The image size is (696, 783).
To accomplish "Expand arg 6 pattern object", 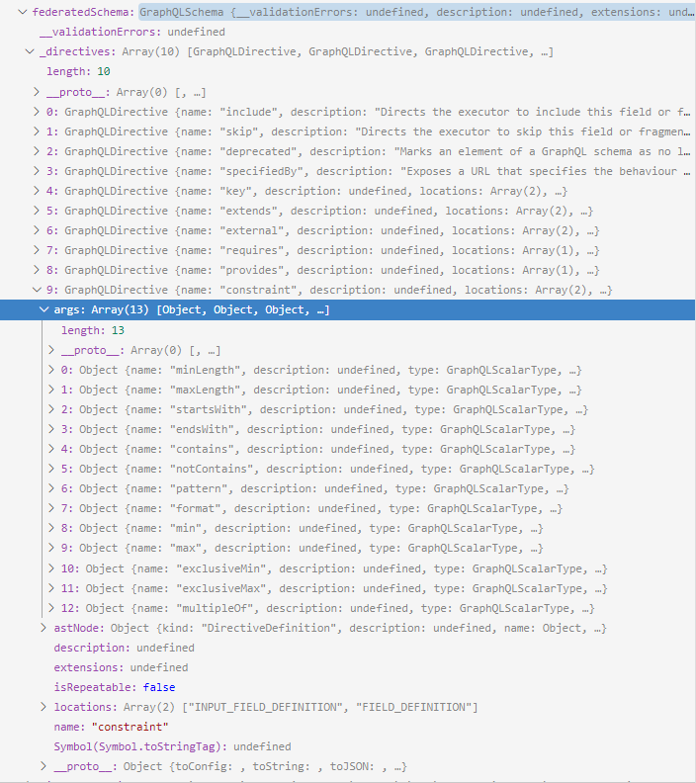I will tap(51, 488).
